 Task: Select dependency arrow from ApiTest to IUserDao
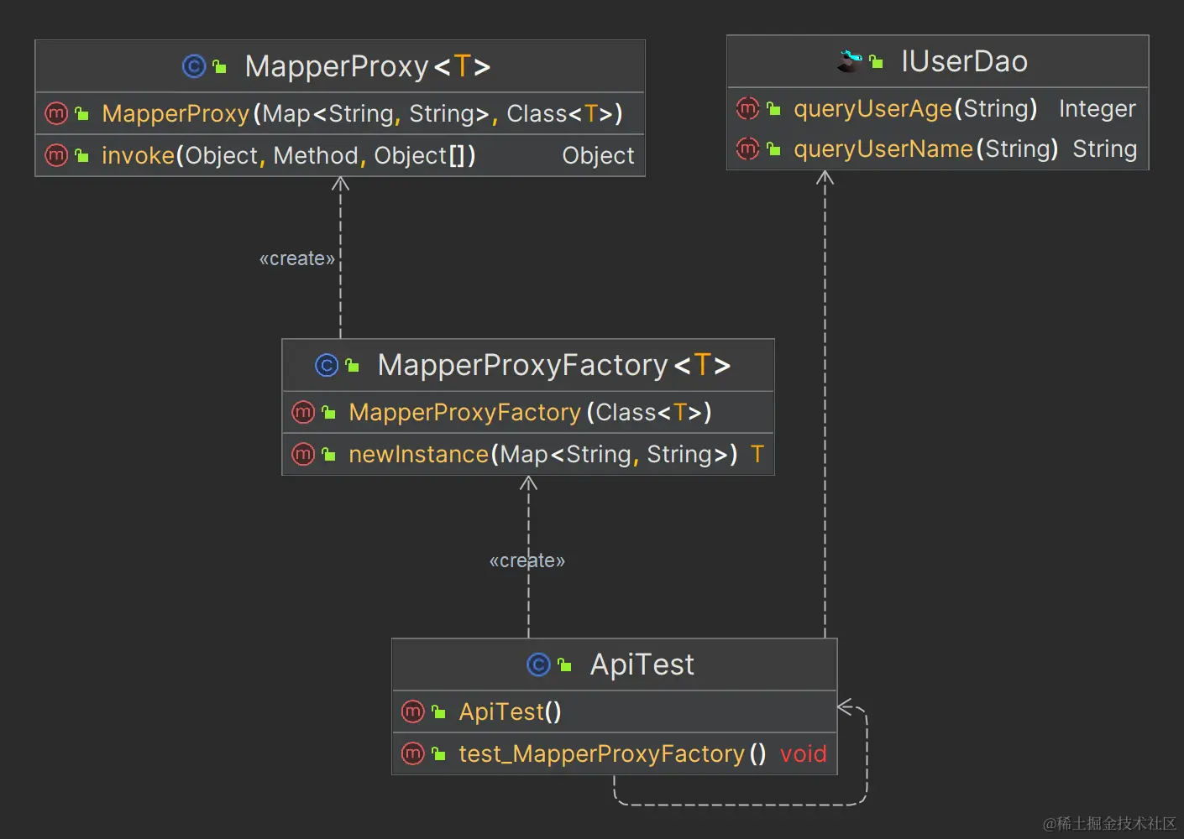[x=825, y=403]
